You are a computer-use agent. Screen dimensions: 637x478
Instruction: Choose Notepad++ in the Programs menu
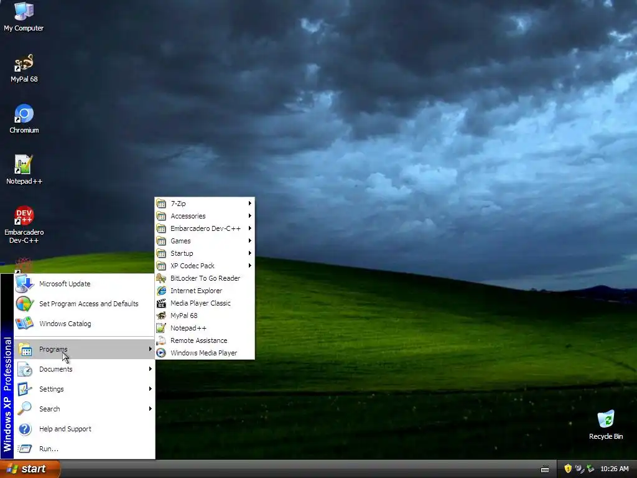pyautogui.click(x=205, y=328)
